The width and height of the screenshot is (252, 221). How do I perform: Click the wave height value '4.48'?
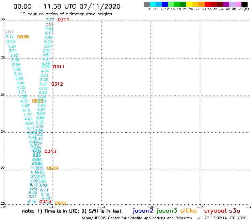coord(26,106)
